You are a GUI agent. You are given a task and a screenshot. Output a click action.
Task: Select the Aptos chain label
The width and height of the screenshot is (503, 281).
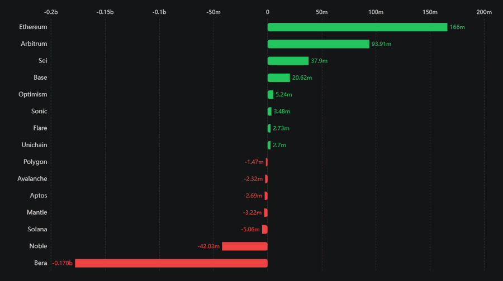click(x=39, y=196)
